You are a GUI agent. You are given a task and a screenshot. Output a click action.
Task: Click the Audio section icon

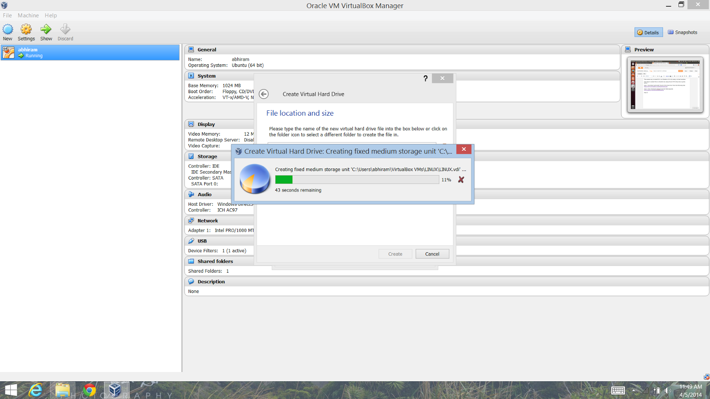click(x=191, y=195)
